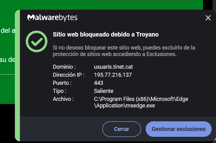Click the partially hidden 'del a' text behind the popup
216x143 pixels.
click(x=8, y=31)
